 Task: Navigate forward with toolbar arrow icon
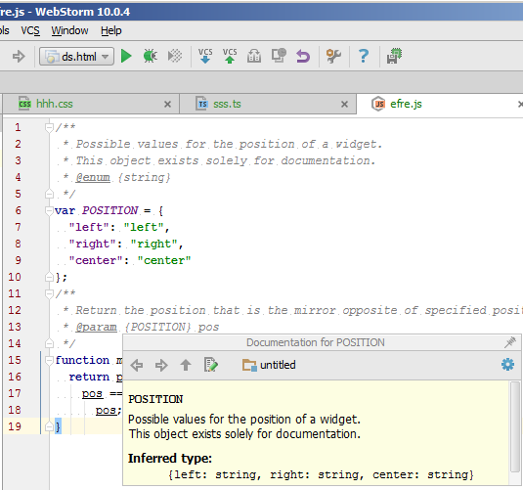tap(19, 56)
